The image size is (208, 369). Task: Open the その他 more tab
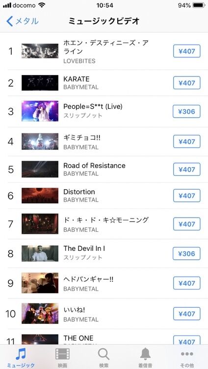(187, 358)
